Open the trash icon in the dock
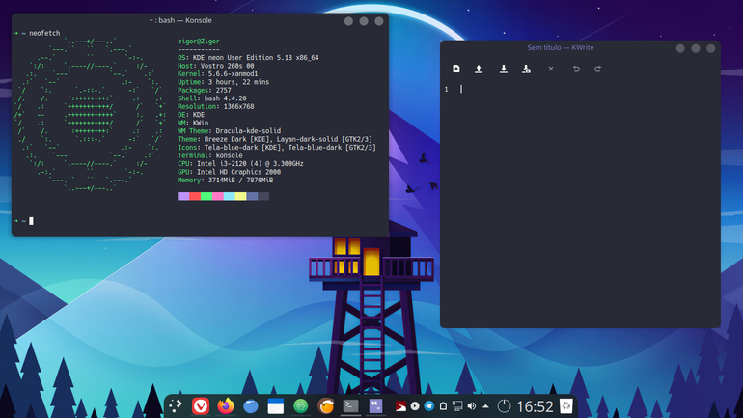The height and width of the screenshot is (418, 743). [x=566, y=406]
